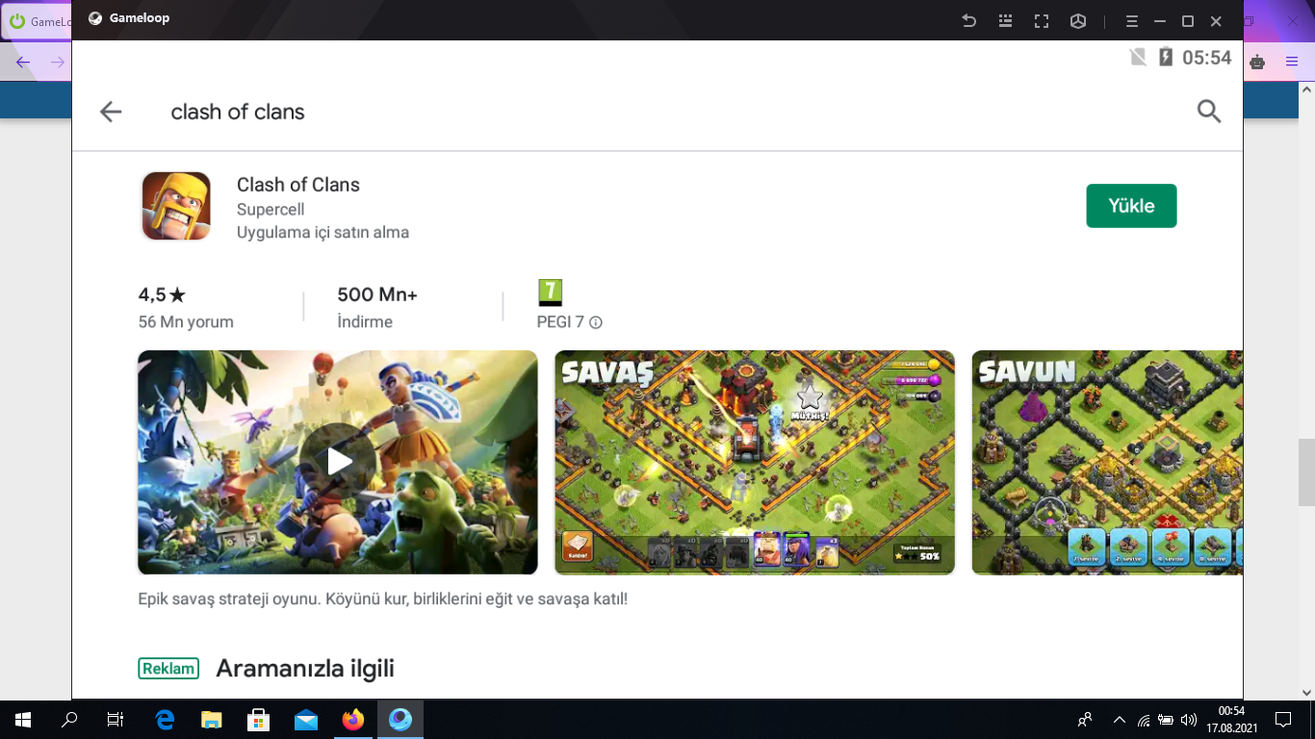This screenshot has width=1315, height=739.
Task: Toggle Gameloop fullscreen mode icon
Action: (x=1042, y=20)
